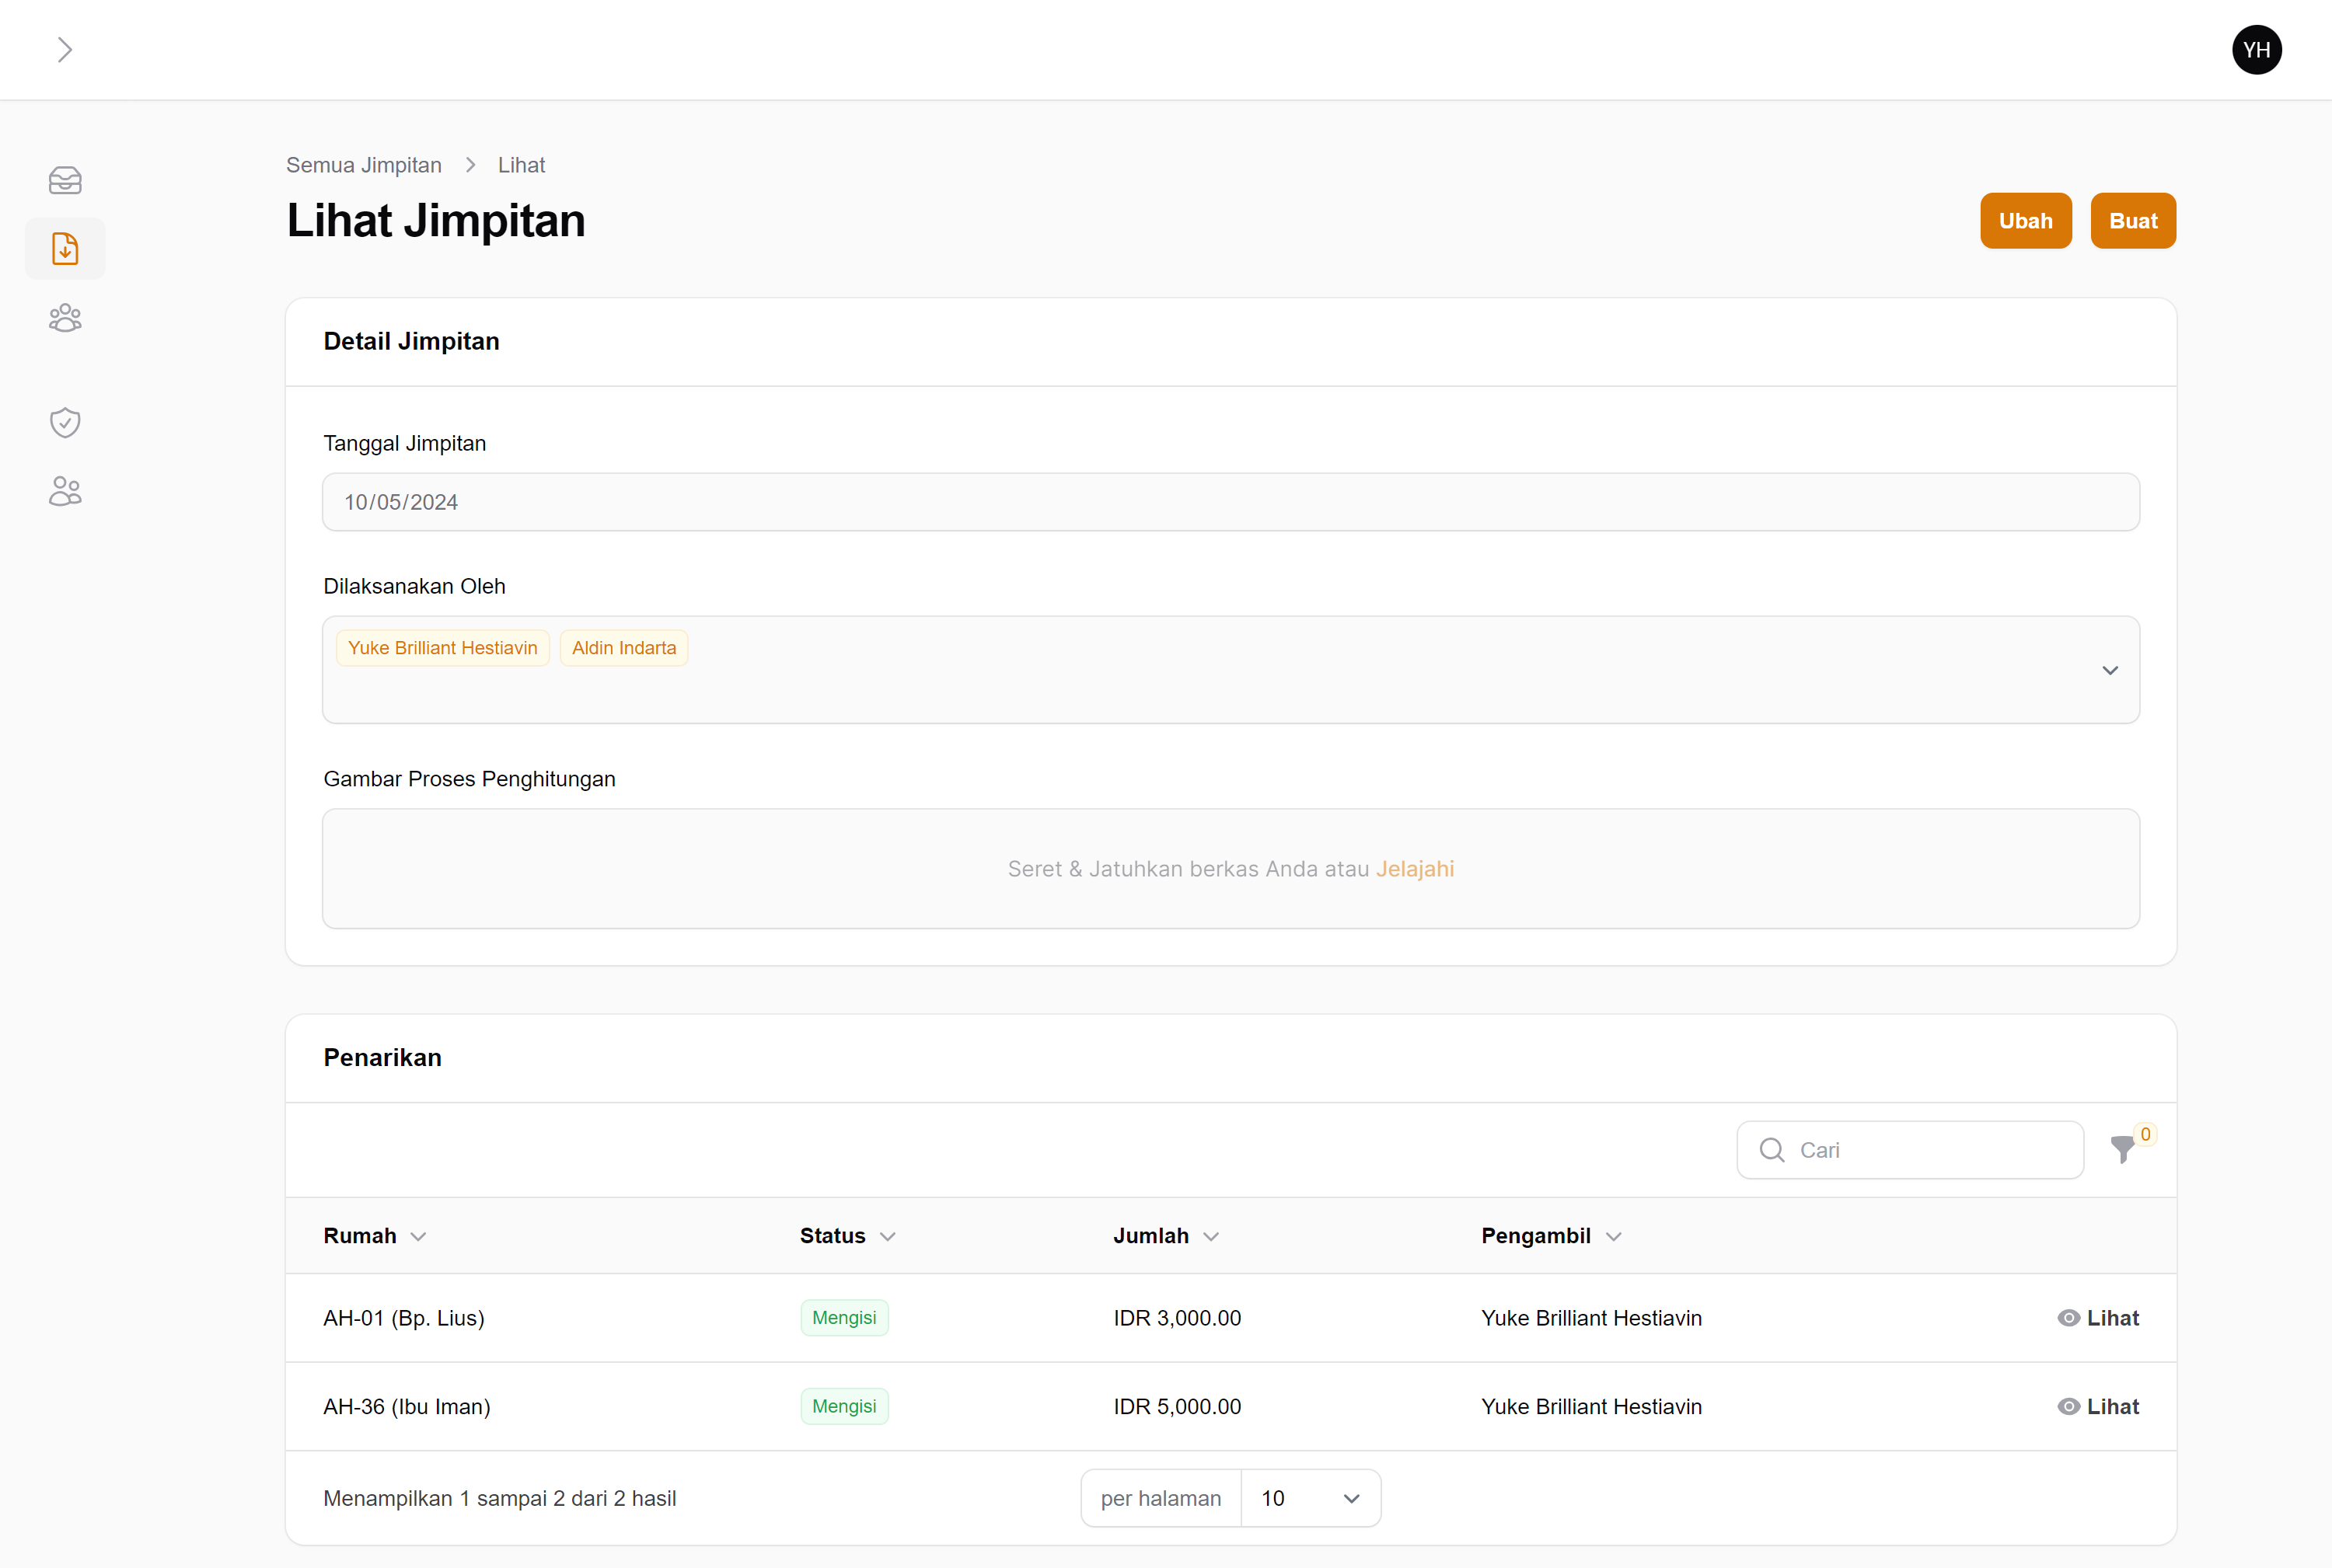Open the inbox tray sidebar icon
Image resolution: width=2332 pixels, height=1568 pixels.
65,180
